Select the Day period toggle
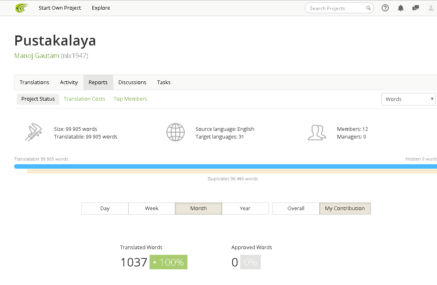 (x=105, y=209)
